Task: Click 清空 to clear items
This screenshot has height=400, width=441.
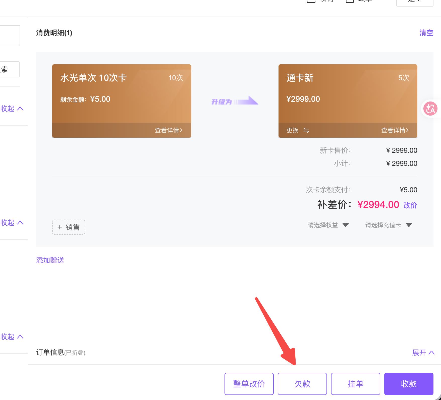Action: (426, 33)
